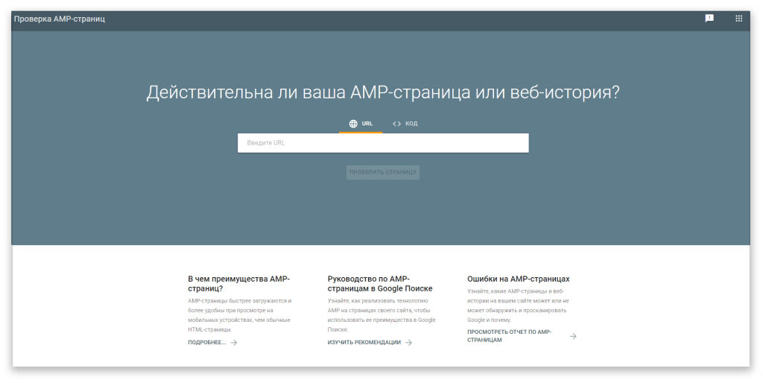Click paragraph starting Узнайте, какие AMP-страницы
Viewport: 763px width, 383px height.
point(518,306)
